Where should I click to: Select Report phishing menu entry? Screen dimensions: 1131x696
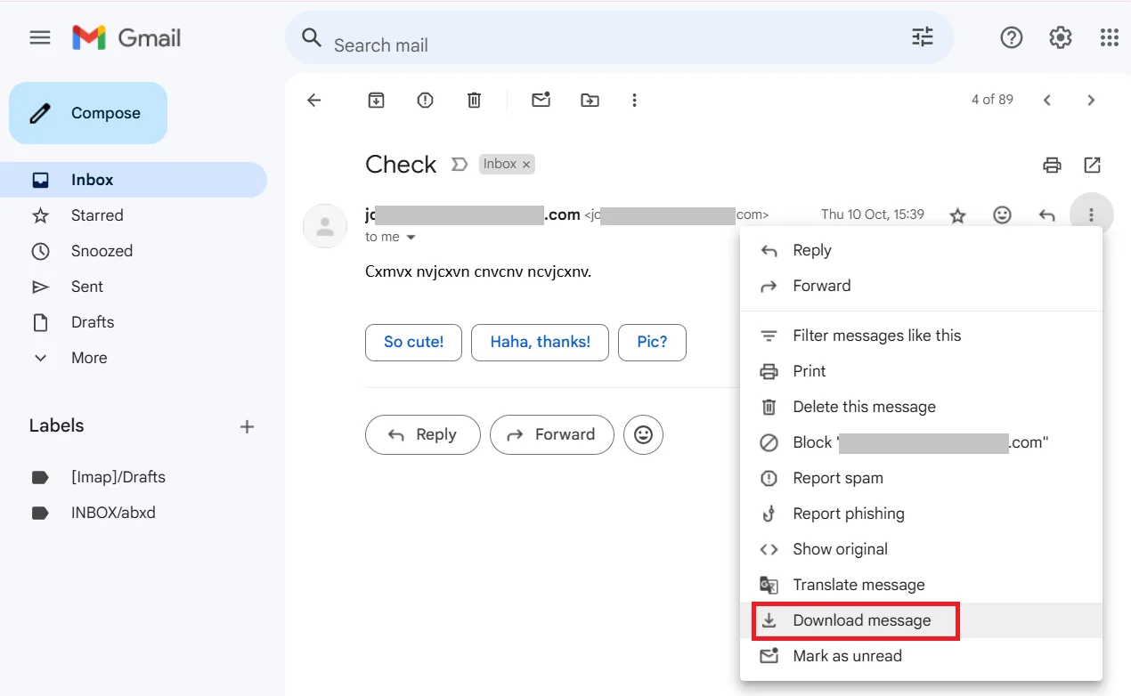[x=921, y=514]
